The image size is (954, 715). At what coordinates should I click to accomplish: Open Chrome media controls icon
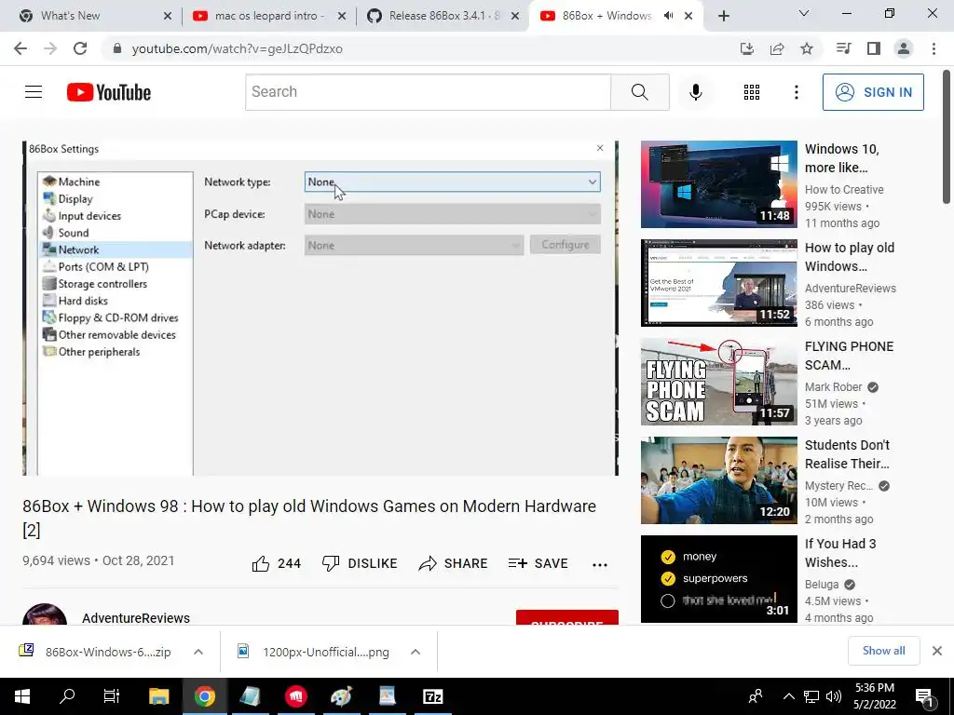pos(844,48)
